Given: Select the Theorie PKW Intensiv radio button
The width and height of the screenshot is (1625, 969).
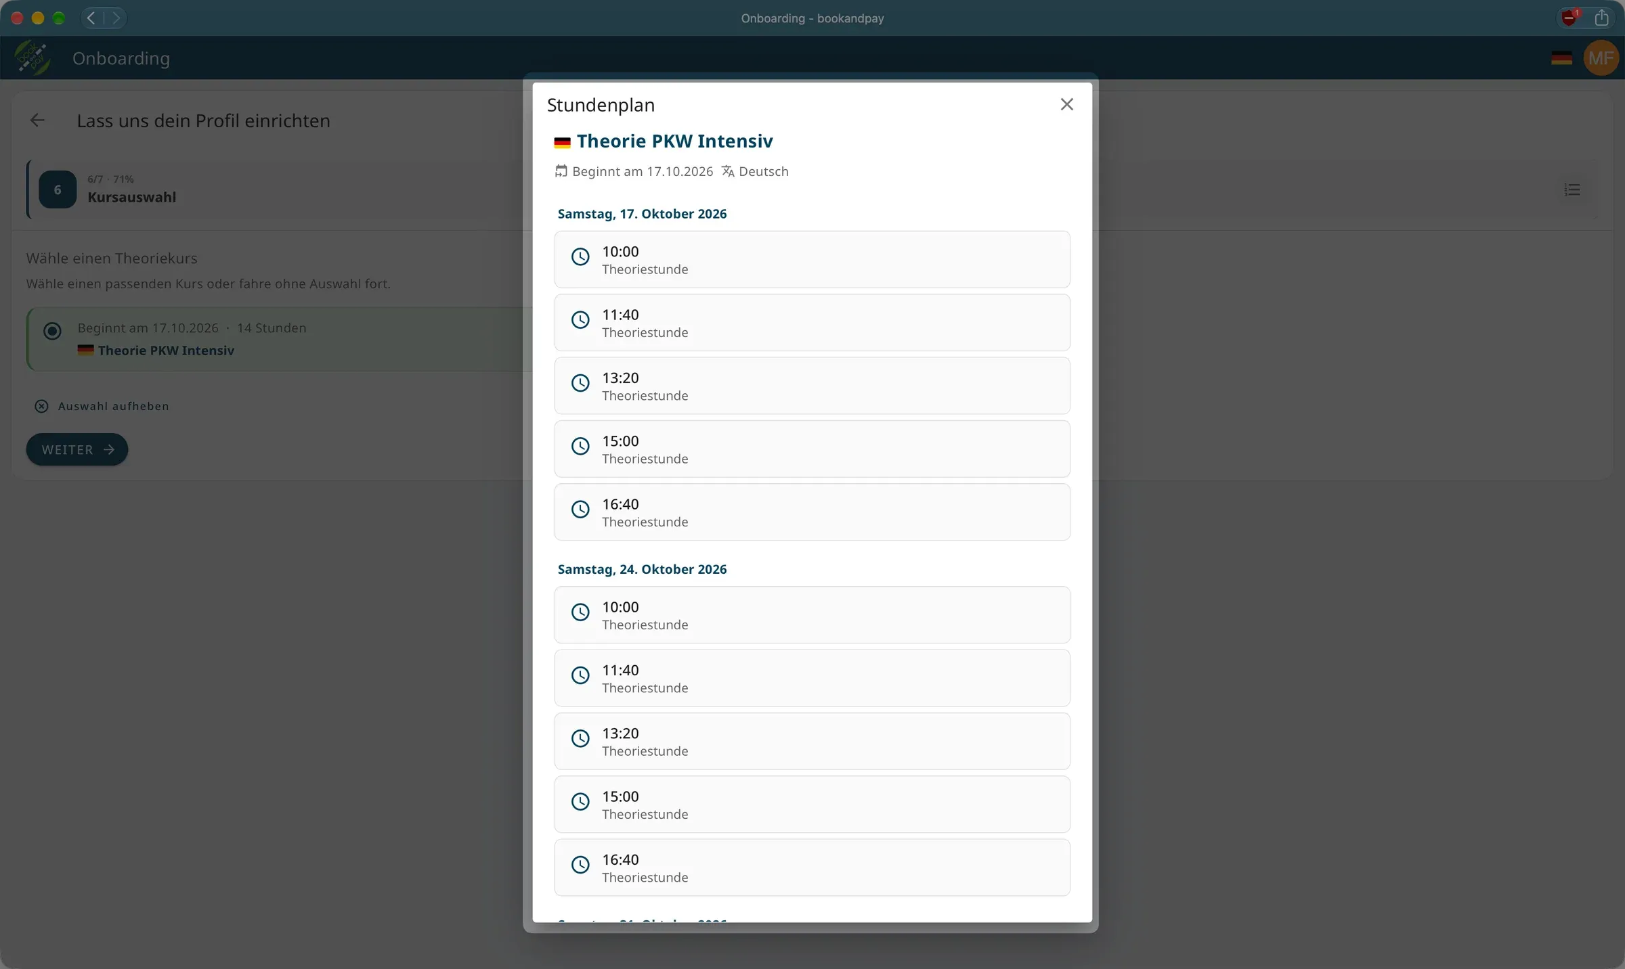Looking at the screenshot, I should (52, 331).
